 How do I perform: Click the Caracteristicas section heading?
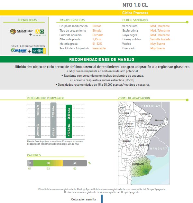[72, 20]
